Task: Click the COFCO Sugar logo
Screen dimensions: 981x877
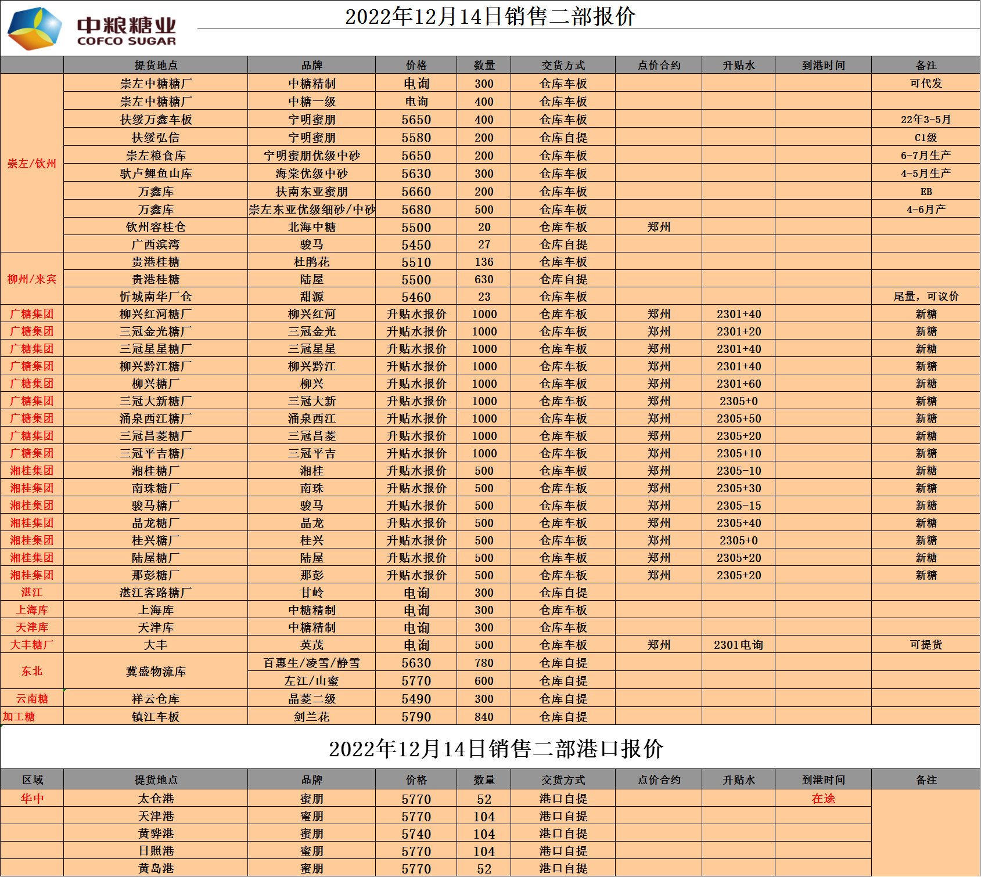Action: tap(93, 29)
